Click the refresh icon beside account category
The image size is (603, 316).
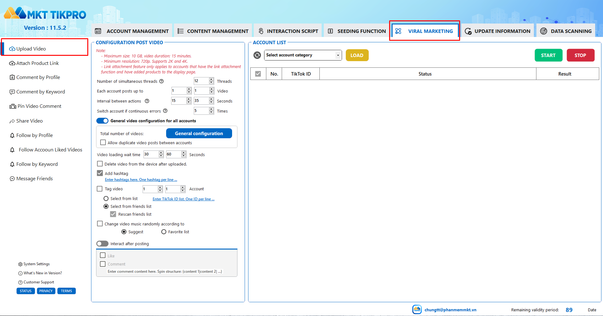tap(257, 55)
